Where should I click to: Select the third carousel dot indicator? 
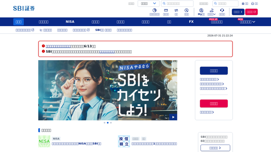click(111, 123)
